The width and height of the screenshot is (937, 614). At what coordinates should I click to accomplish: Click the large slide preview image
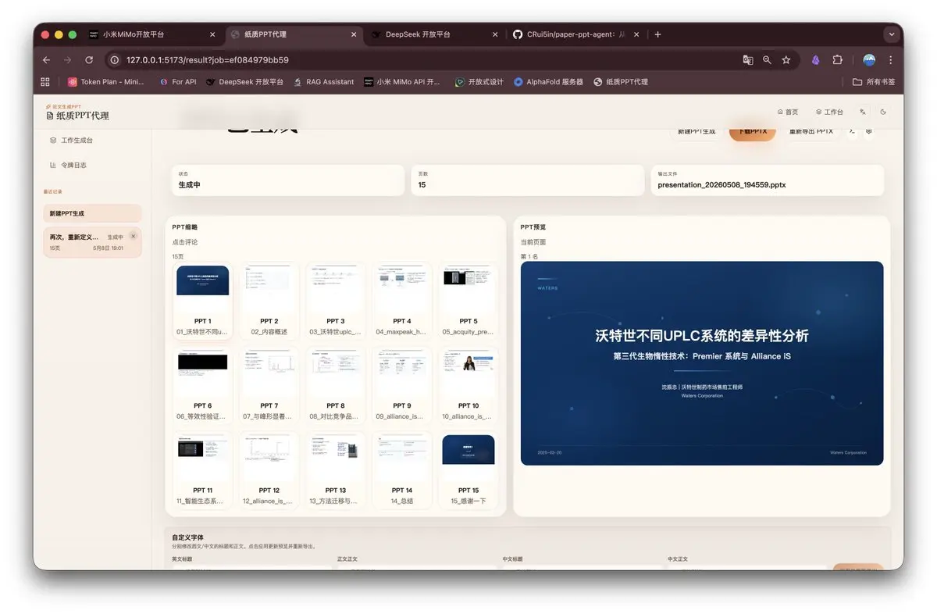pos(702,363)
